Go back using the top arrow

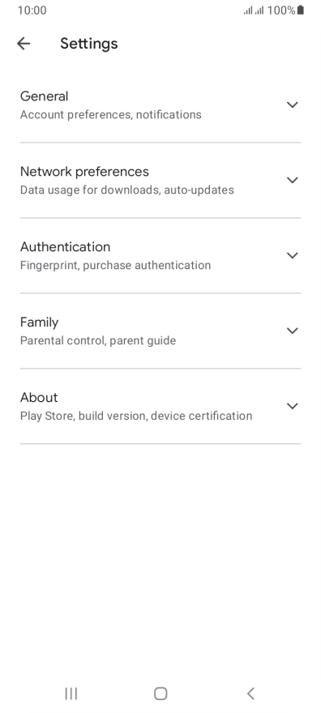click(24, 44)
